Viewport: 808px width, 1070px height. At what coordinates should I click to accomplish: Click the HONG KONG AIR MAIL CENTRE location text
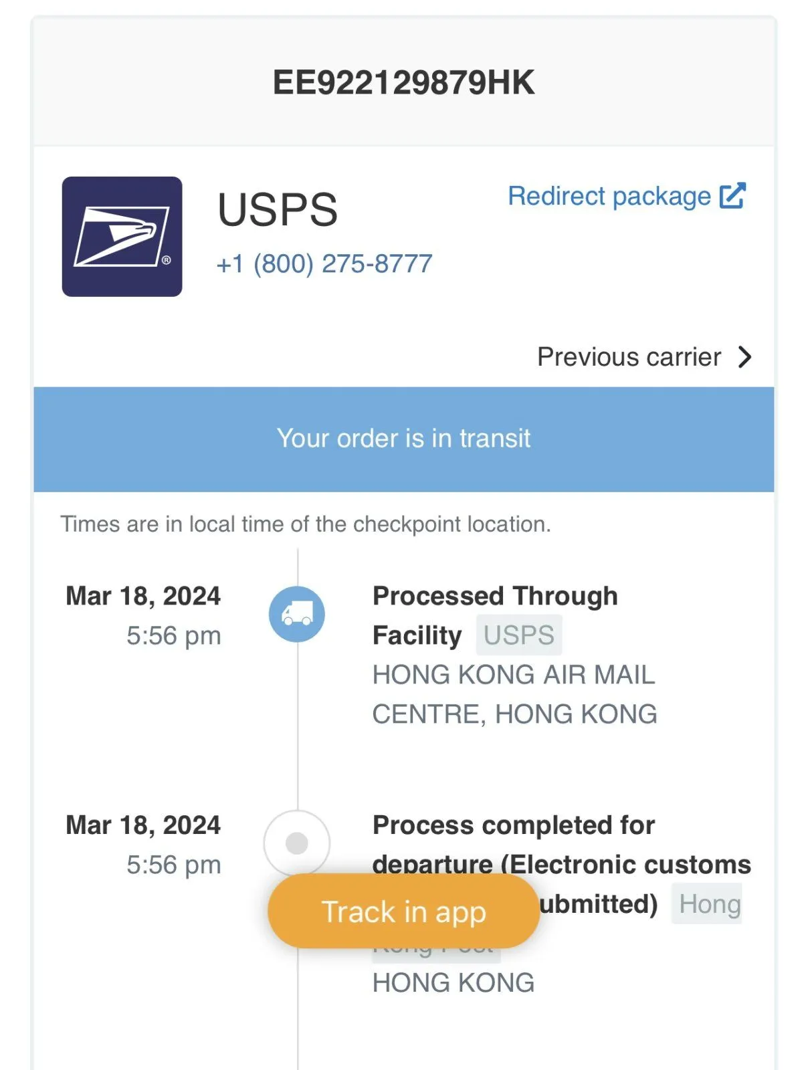(514, 694)
